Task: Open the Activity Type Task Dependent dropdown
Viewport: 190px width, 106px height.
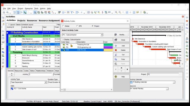Action: [x=45, y=82]
